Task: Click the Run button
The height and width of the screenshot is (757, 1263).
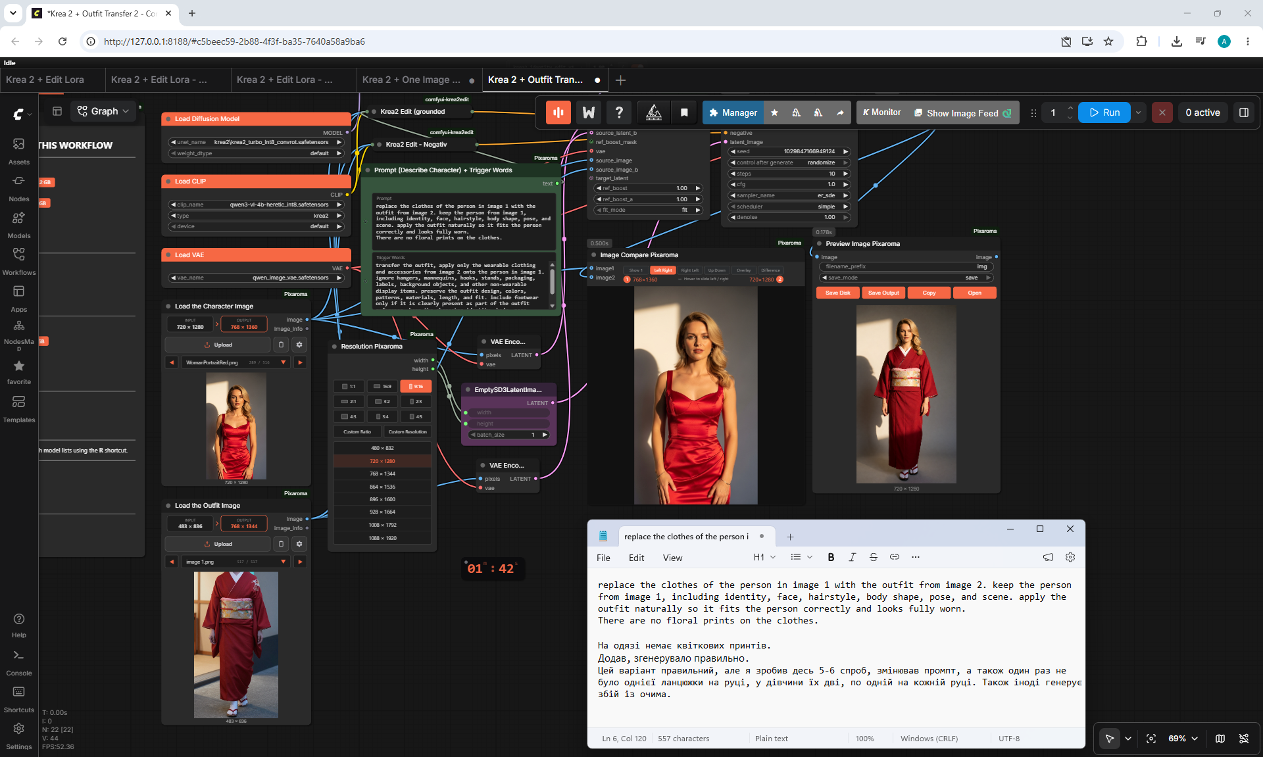Action: [x=1104, y=112]
